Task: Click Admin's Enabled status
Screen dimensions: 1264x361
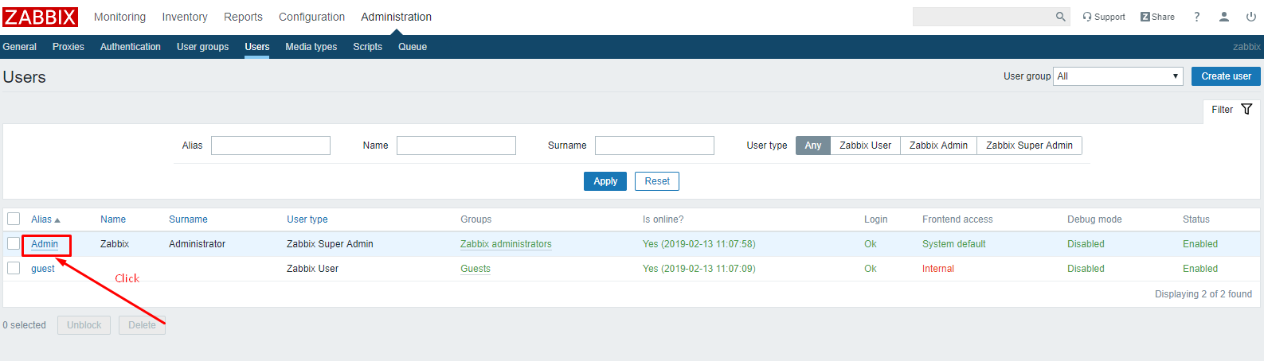Action: (1200, 244)
